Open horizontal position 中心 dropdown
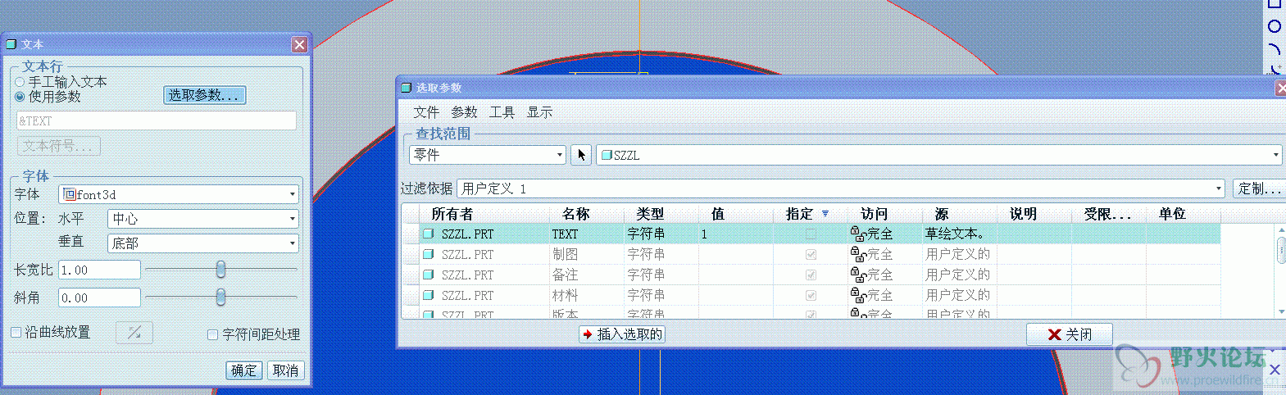The image size is (1286, 395). (293, 219)
